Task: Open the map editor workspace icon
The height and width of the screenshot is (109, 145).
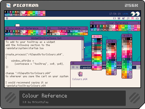Action: coord(123,18)
